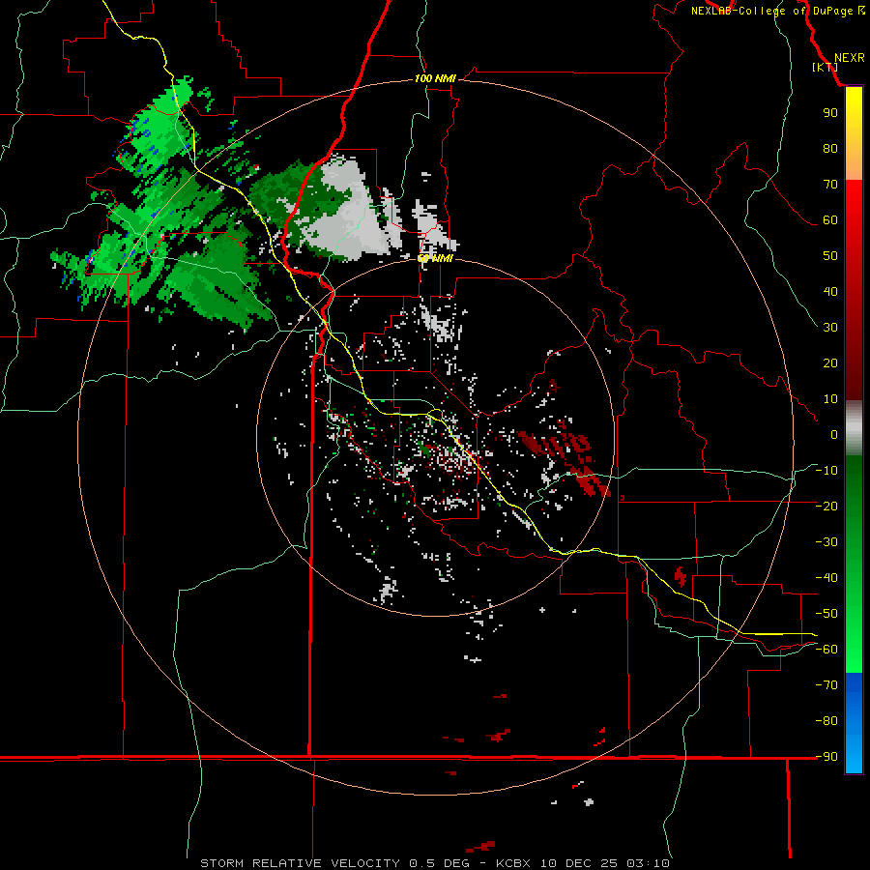Click the -70 value on velocity scale
Screen dimensions: 870x870
click(x=826, y=684)
